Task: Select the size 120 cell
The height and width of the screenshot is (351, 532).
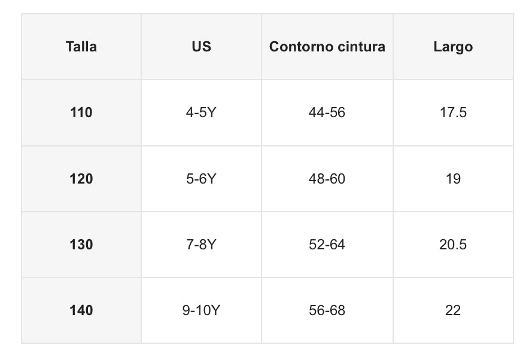Action: point(81,179)
